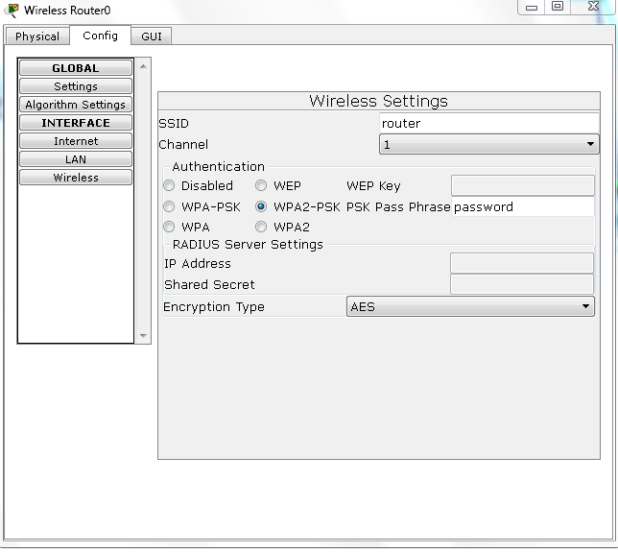
Task: Choose WPA authentication mode
Action: point(170,228)
